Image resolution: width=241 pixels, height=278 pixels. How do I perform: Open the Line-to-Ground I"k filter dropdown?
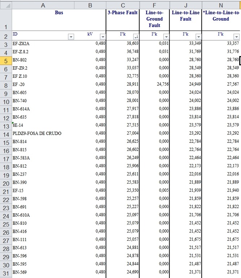tap(166, 37)
